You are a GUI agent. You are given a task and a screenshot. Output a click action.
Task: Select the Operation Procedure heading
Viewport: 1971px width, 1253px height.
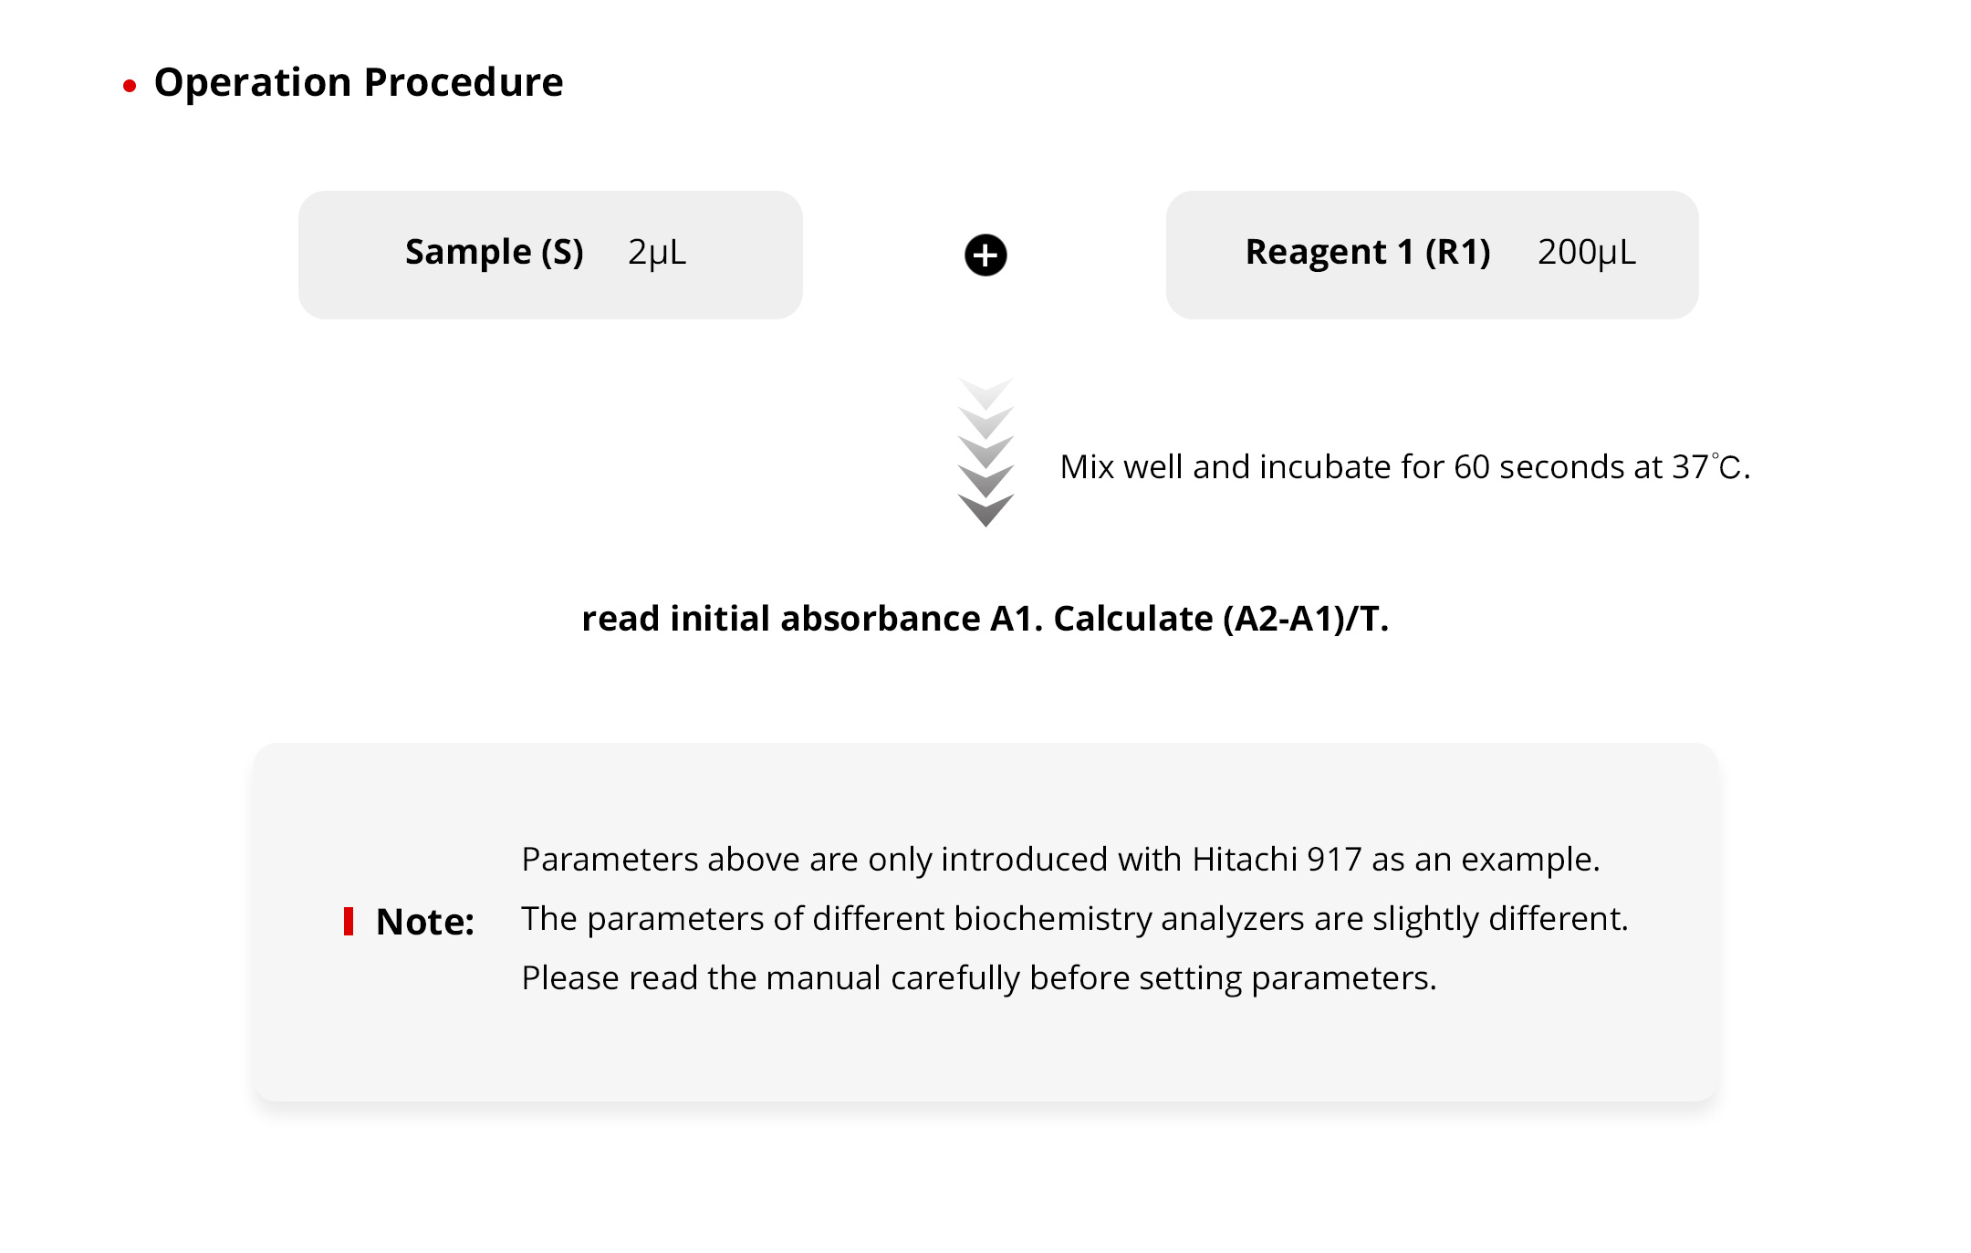359,82
